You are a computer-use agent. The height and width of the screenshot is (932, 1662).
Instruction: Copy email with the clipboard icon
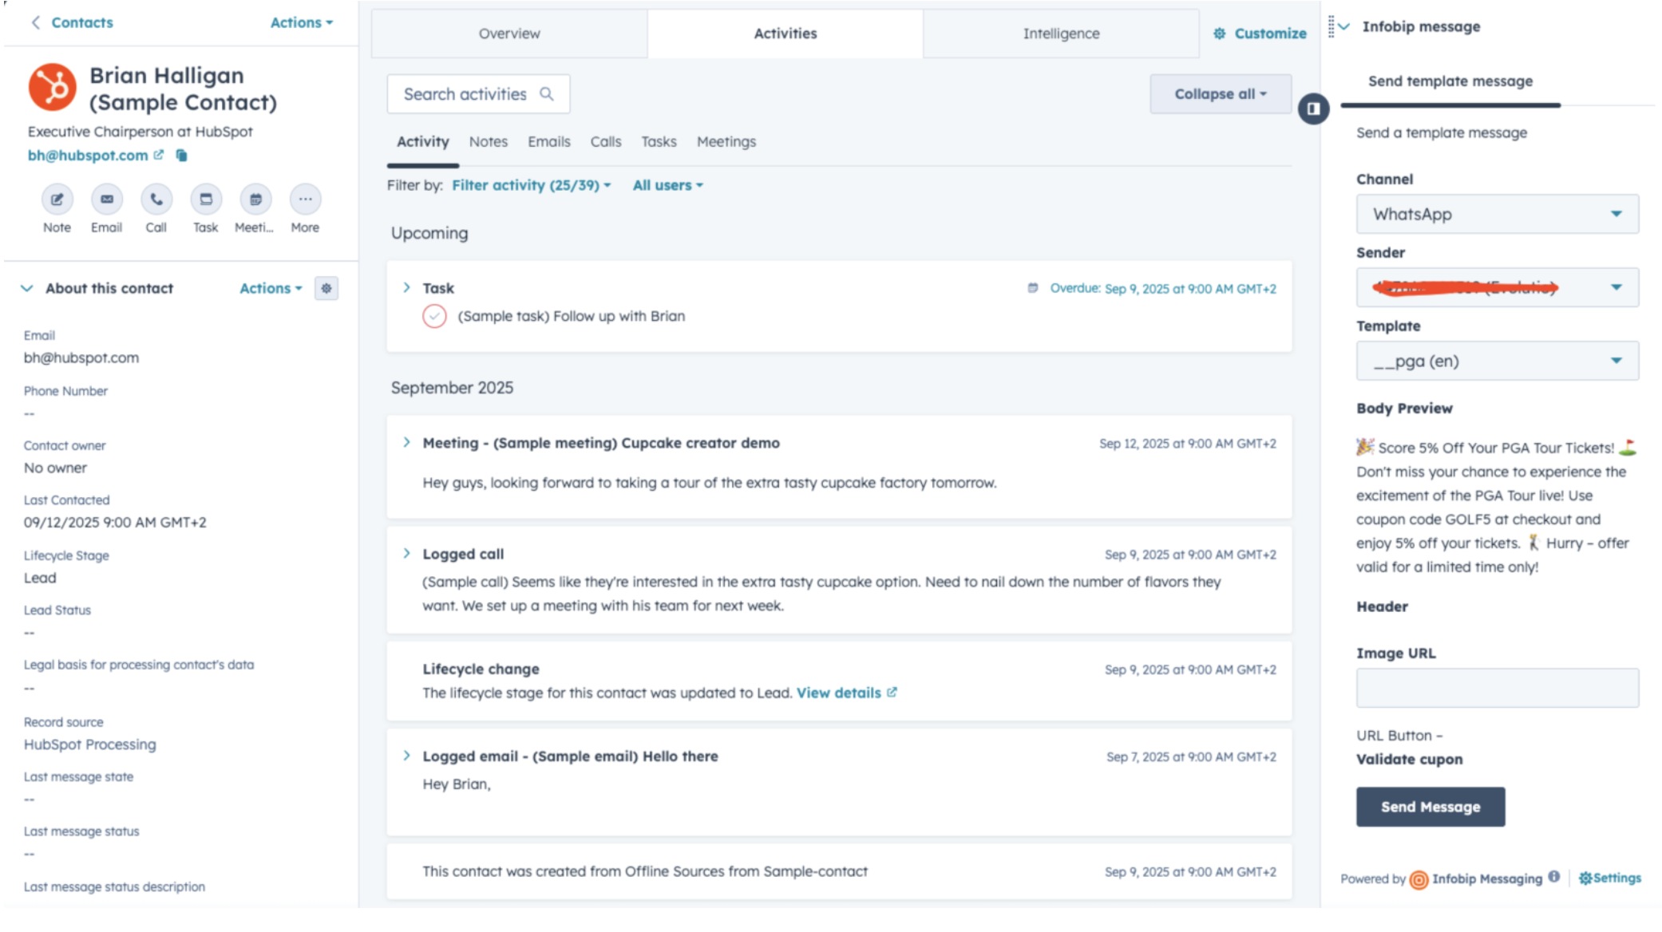(181, 156)
